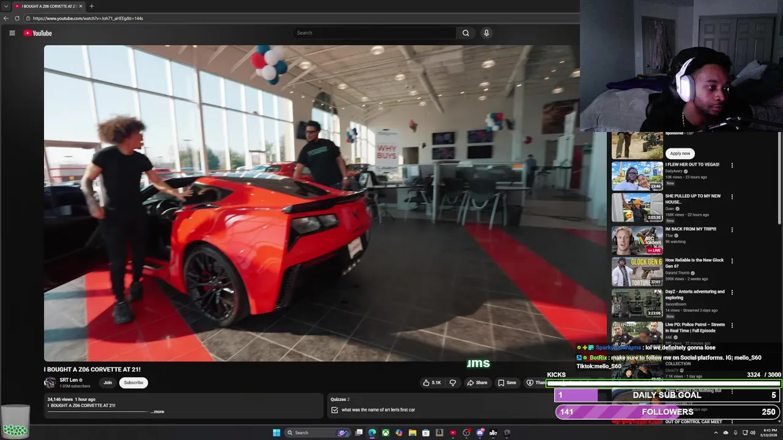Like the video with thumbs-up 5.1K

click(x=432, y=383)
